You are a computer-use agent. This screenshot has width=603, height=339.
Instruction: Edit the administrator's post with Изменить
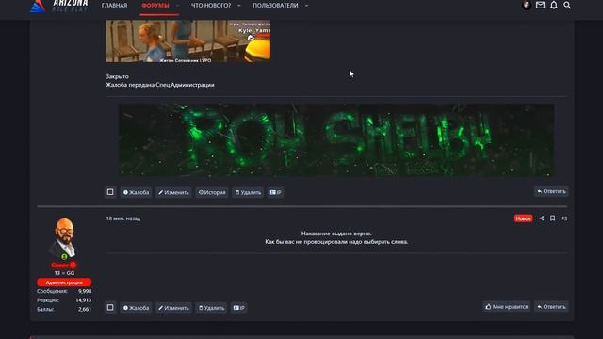173,308
